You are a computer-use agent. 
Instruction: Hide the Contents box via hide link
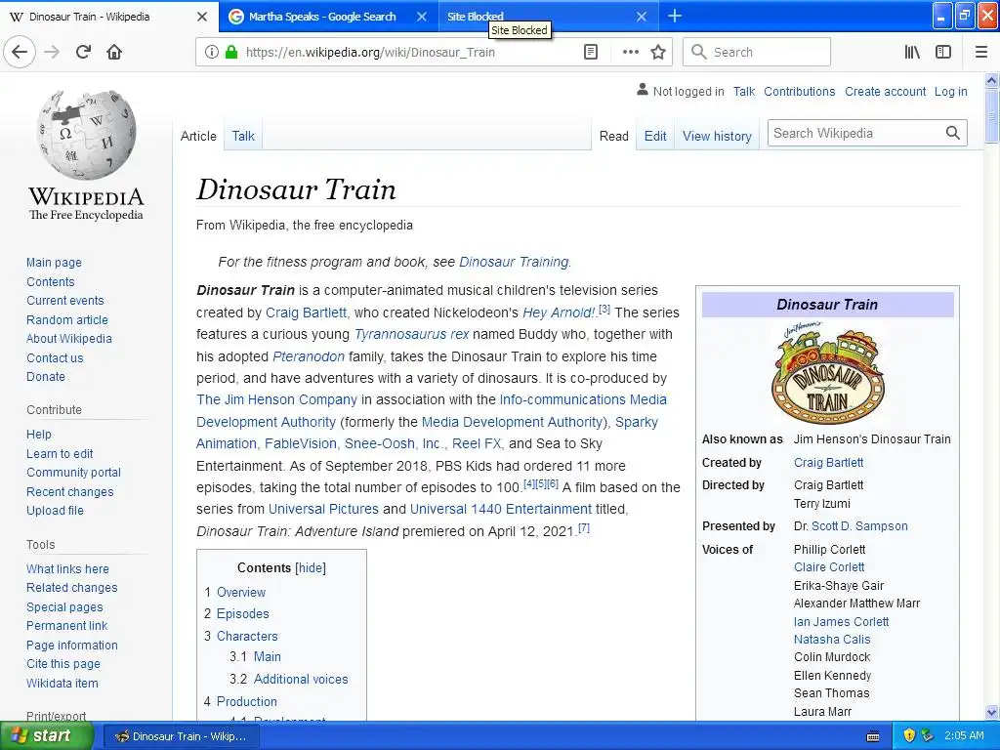click(x=311, y=567)
